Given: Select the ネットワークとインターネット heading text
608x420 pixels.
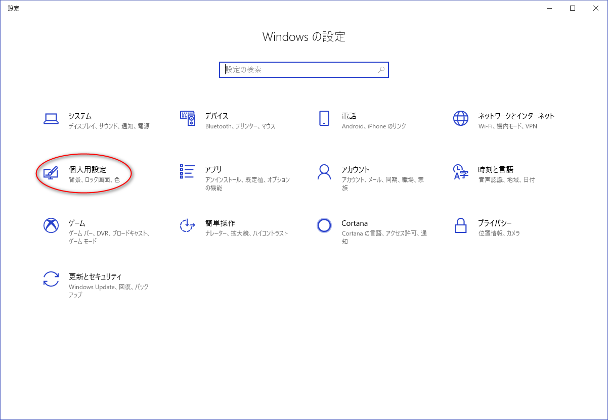Looking at the screenshot, I should (516, 116).
